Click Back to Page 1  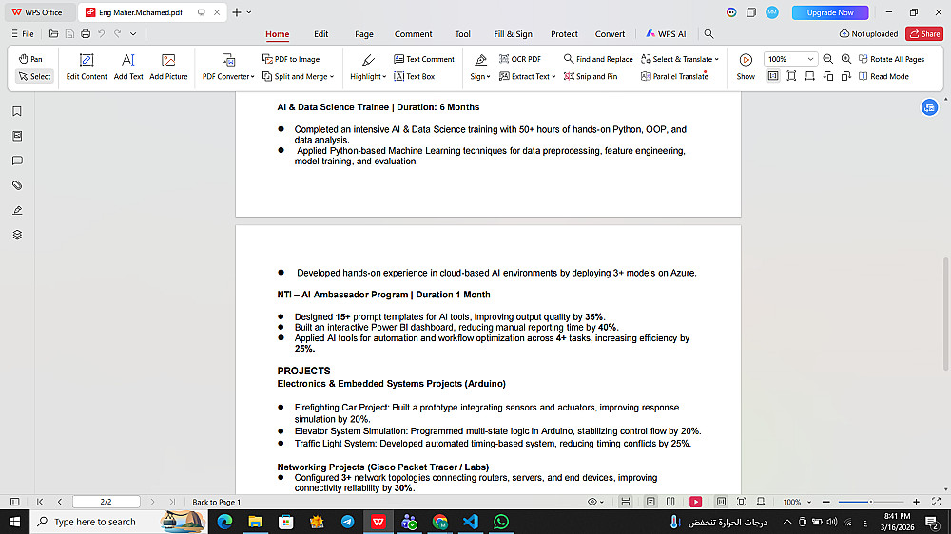click(x=217, y=502)
